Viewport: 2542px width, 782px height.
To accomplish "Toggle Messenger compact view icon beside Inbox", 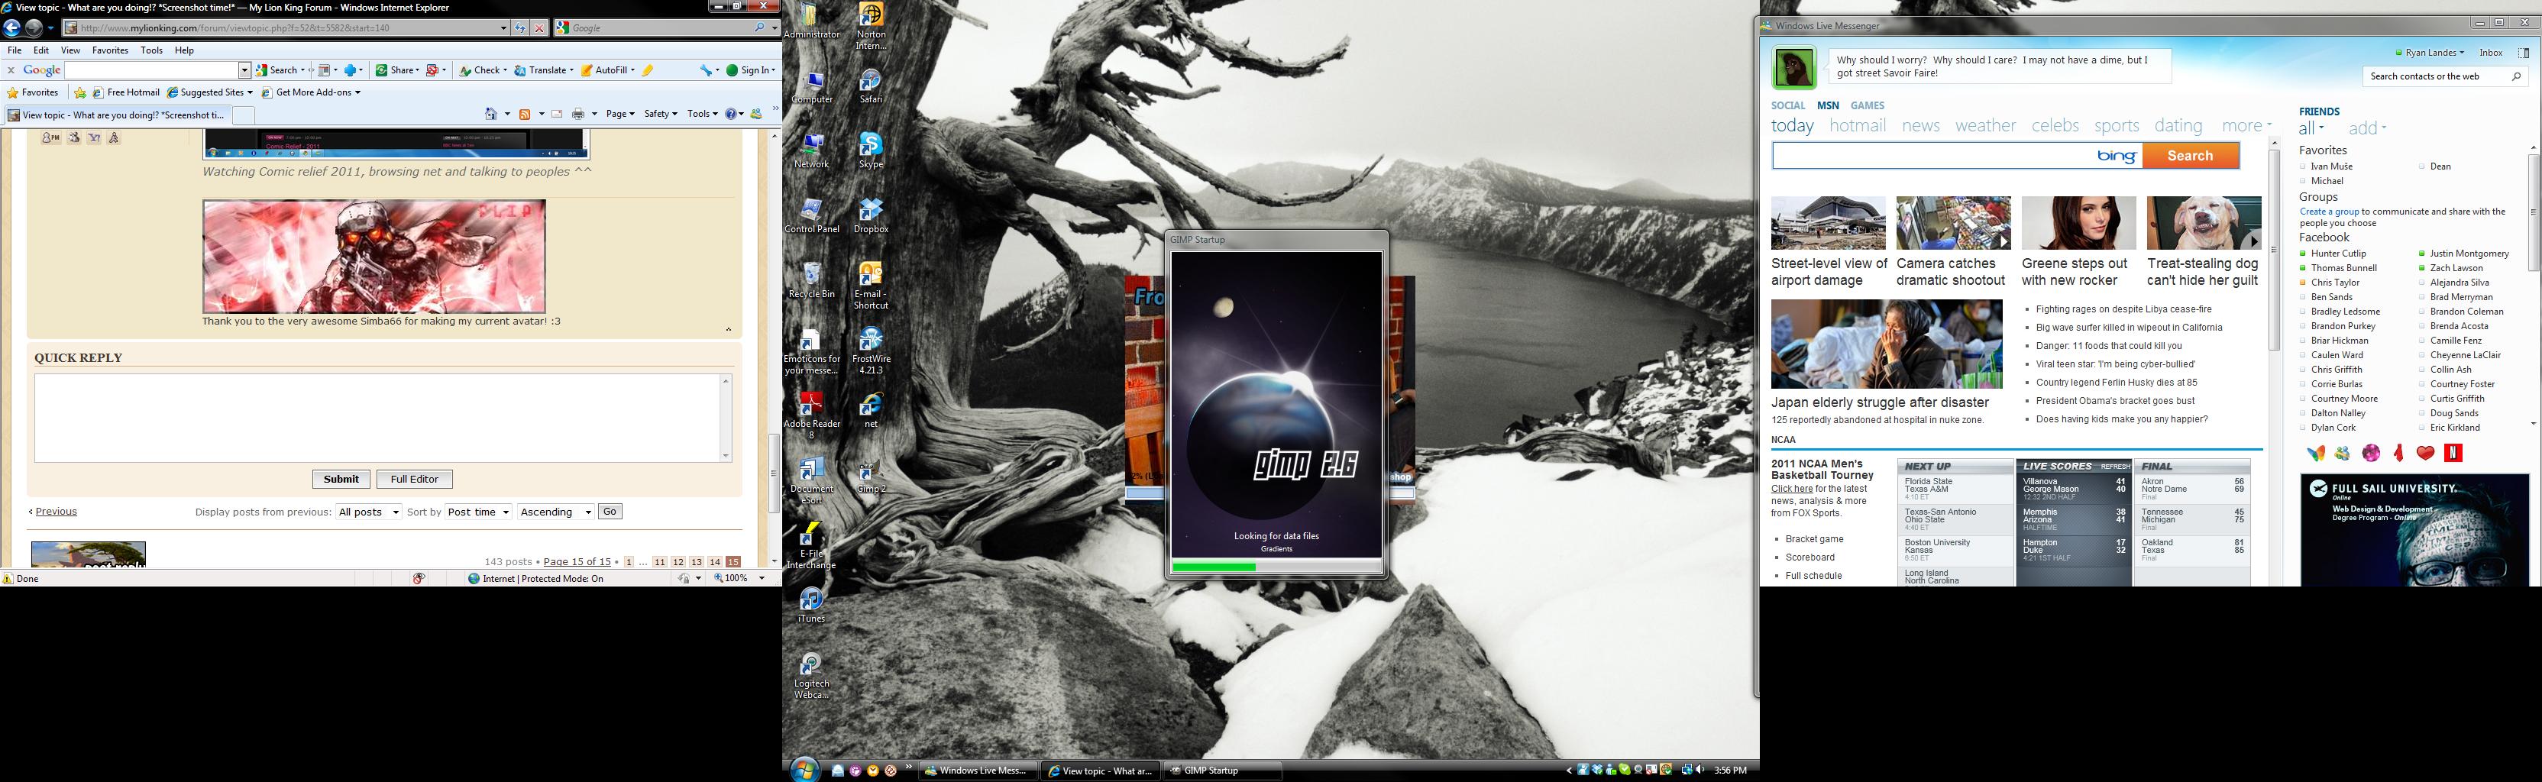I will point(2523,52).
